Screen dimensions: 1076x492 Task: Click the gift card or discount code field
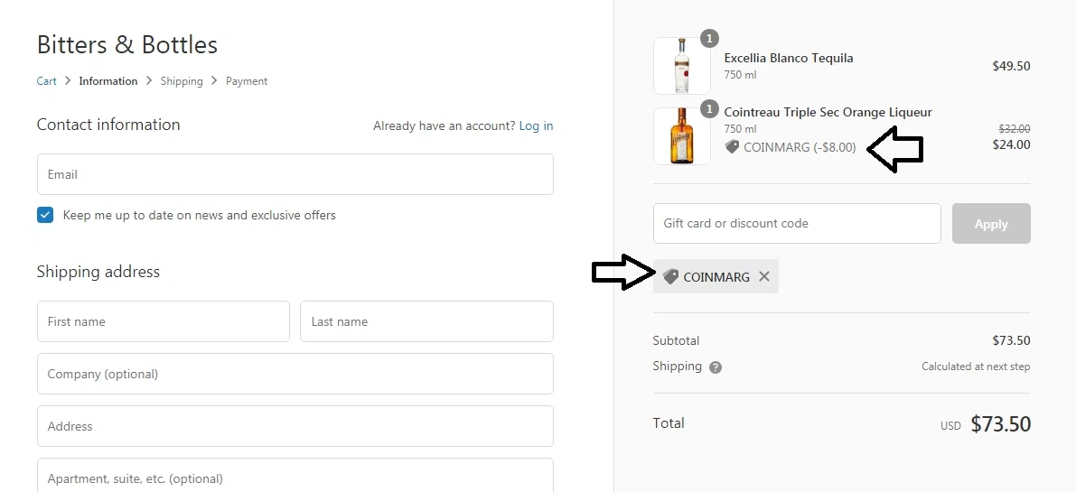(797, 223)
